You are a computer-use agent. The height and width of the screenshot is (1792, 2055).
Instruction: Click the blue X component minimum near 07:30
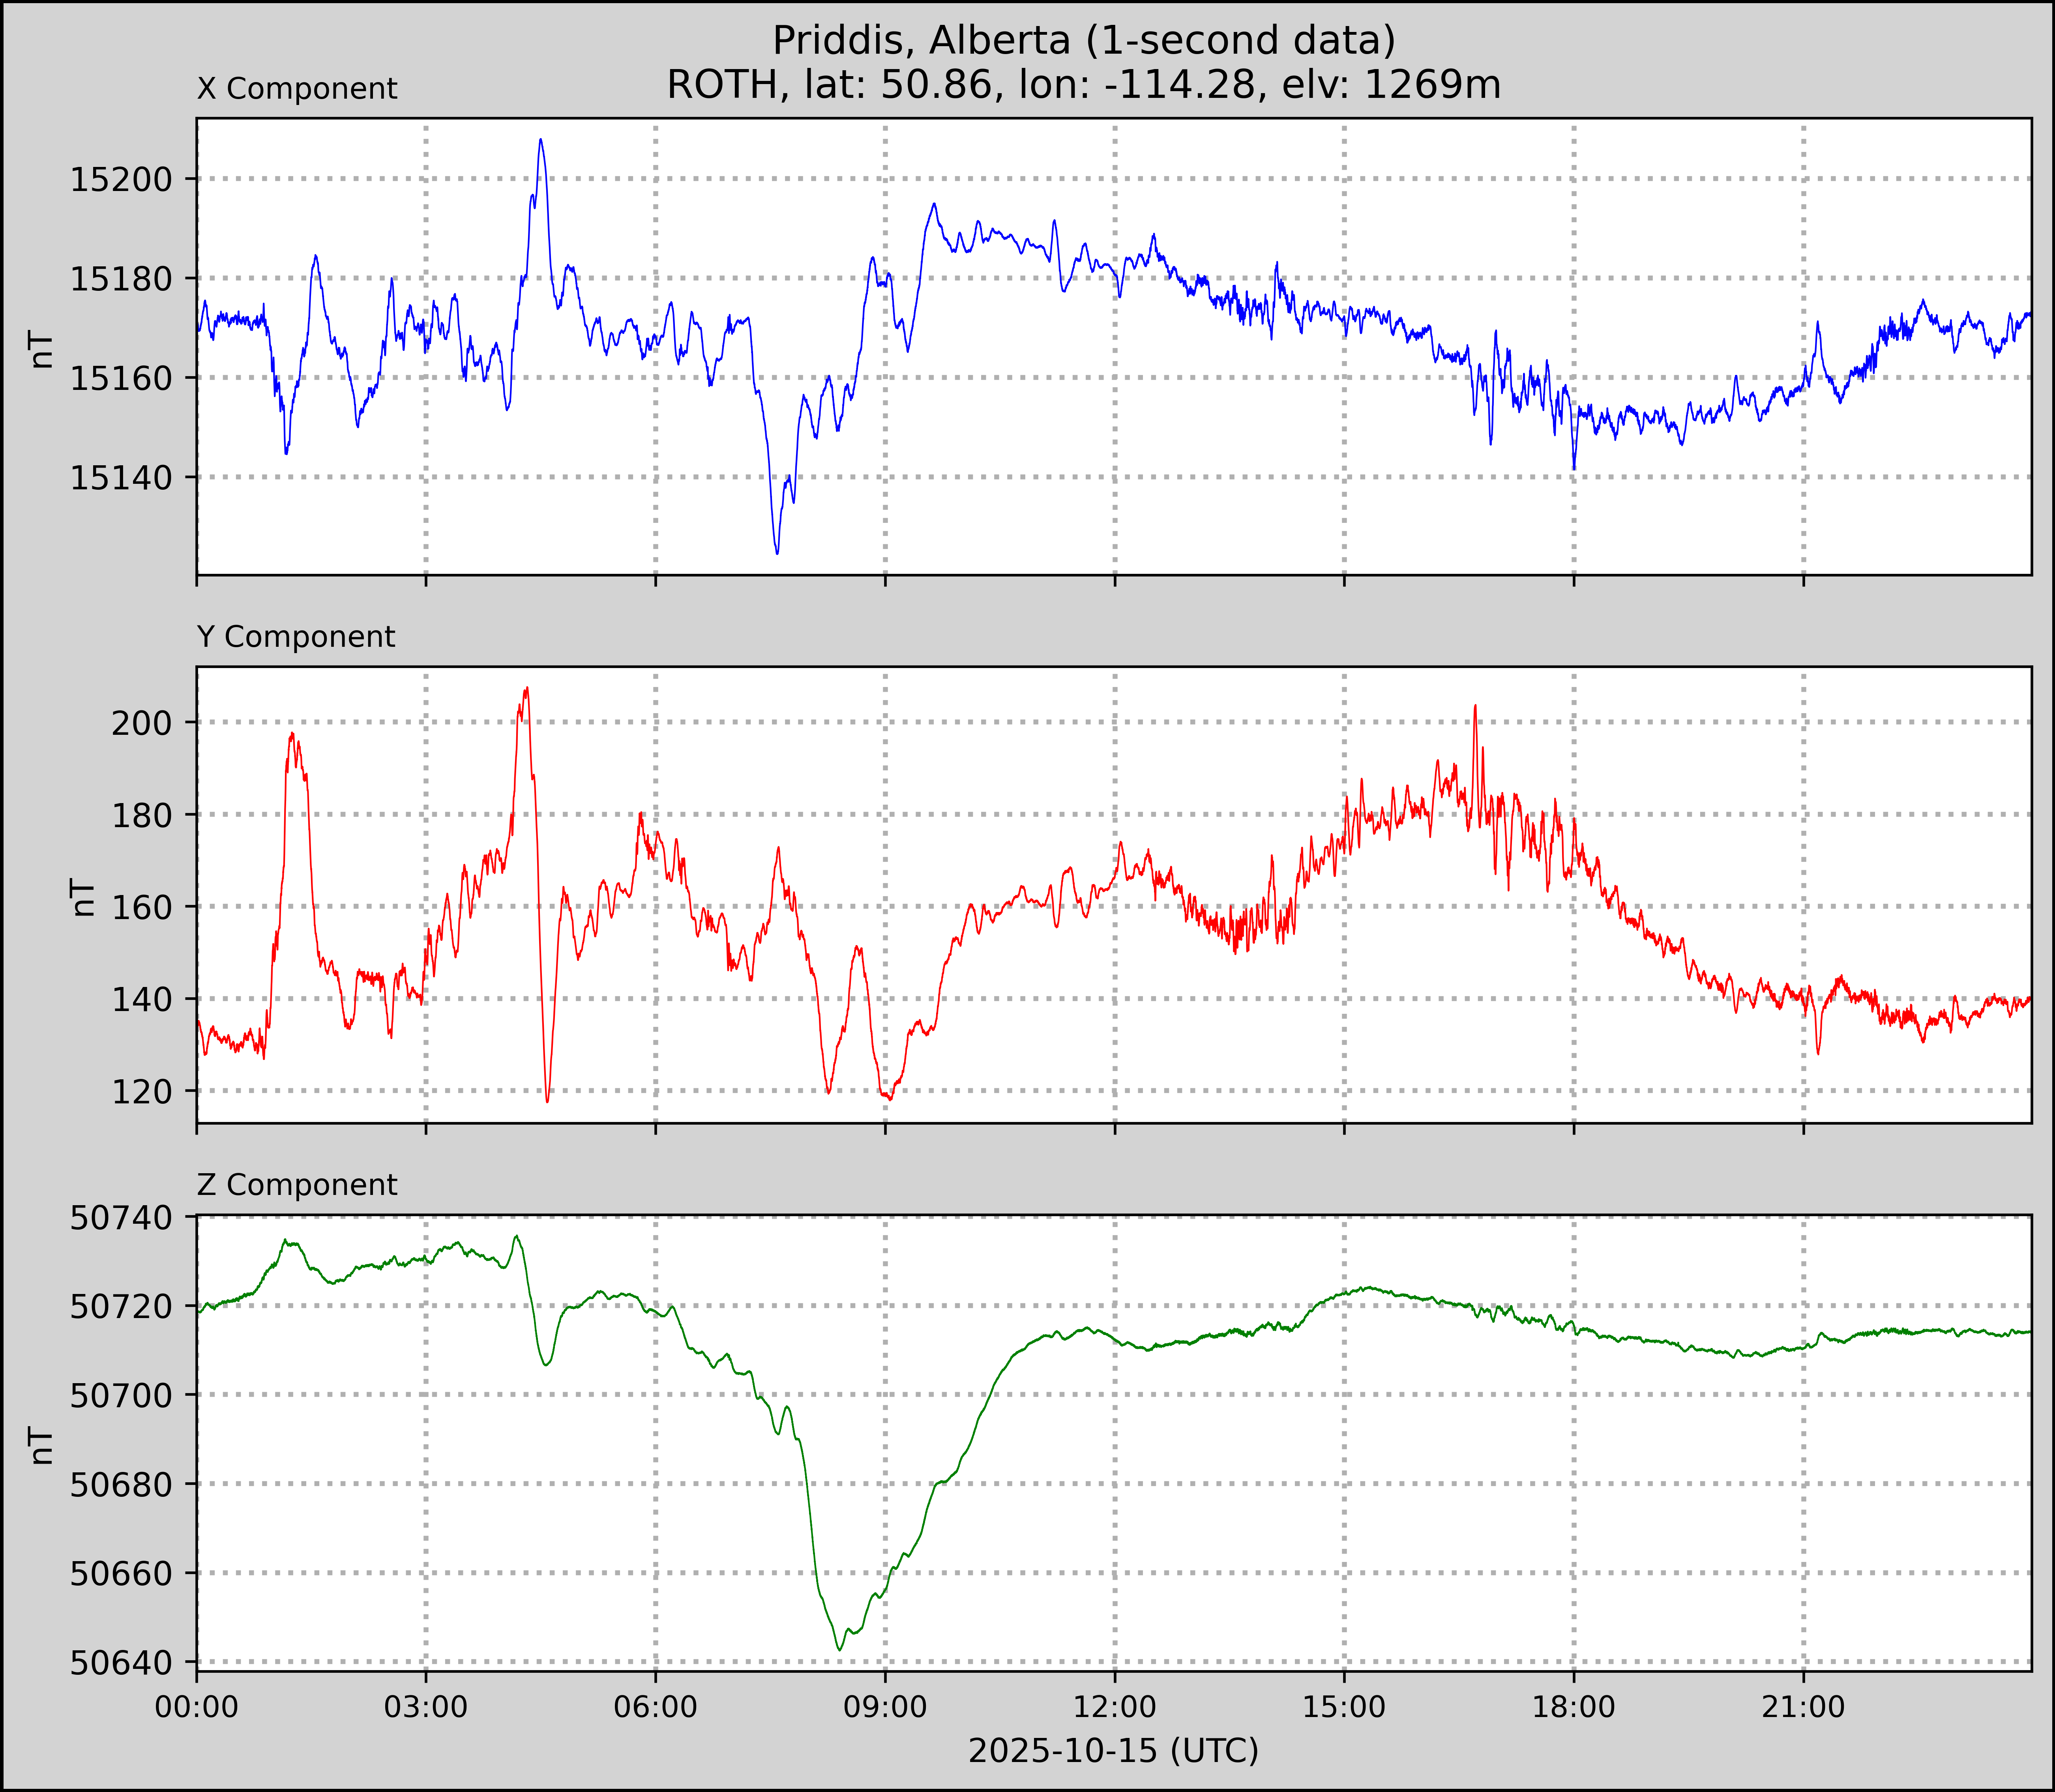pos(777,552)
